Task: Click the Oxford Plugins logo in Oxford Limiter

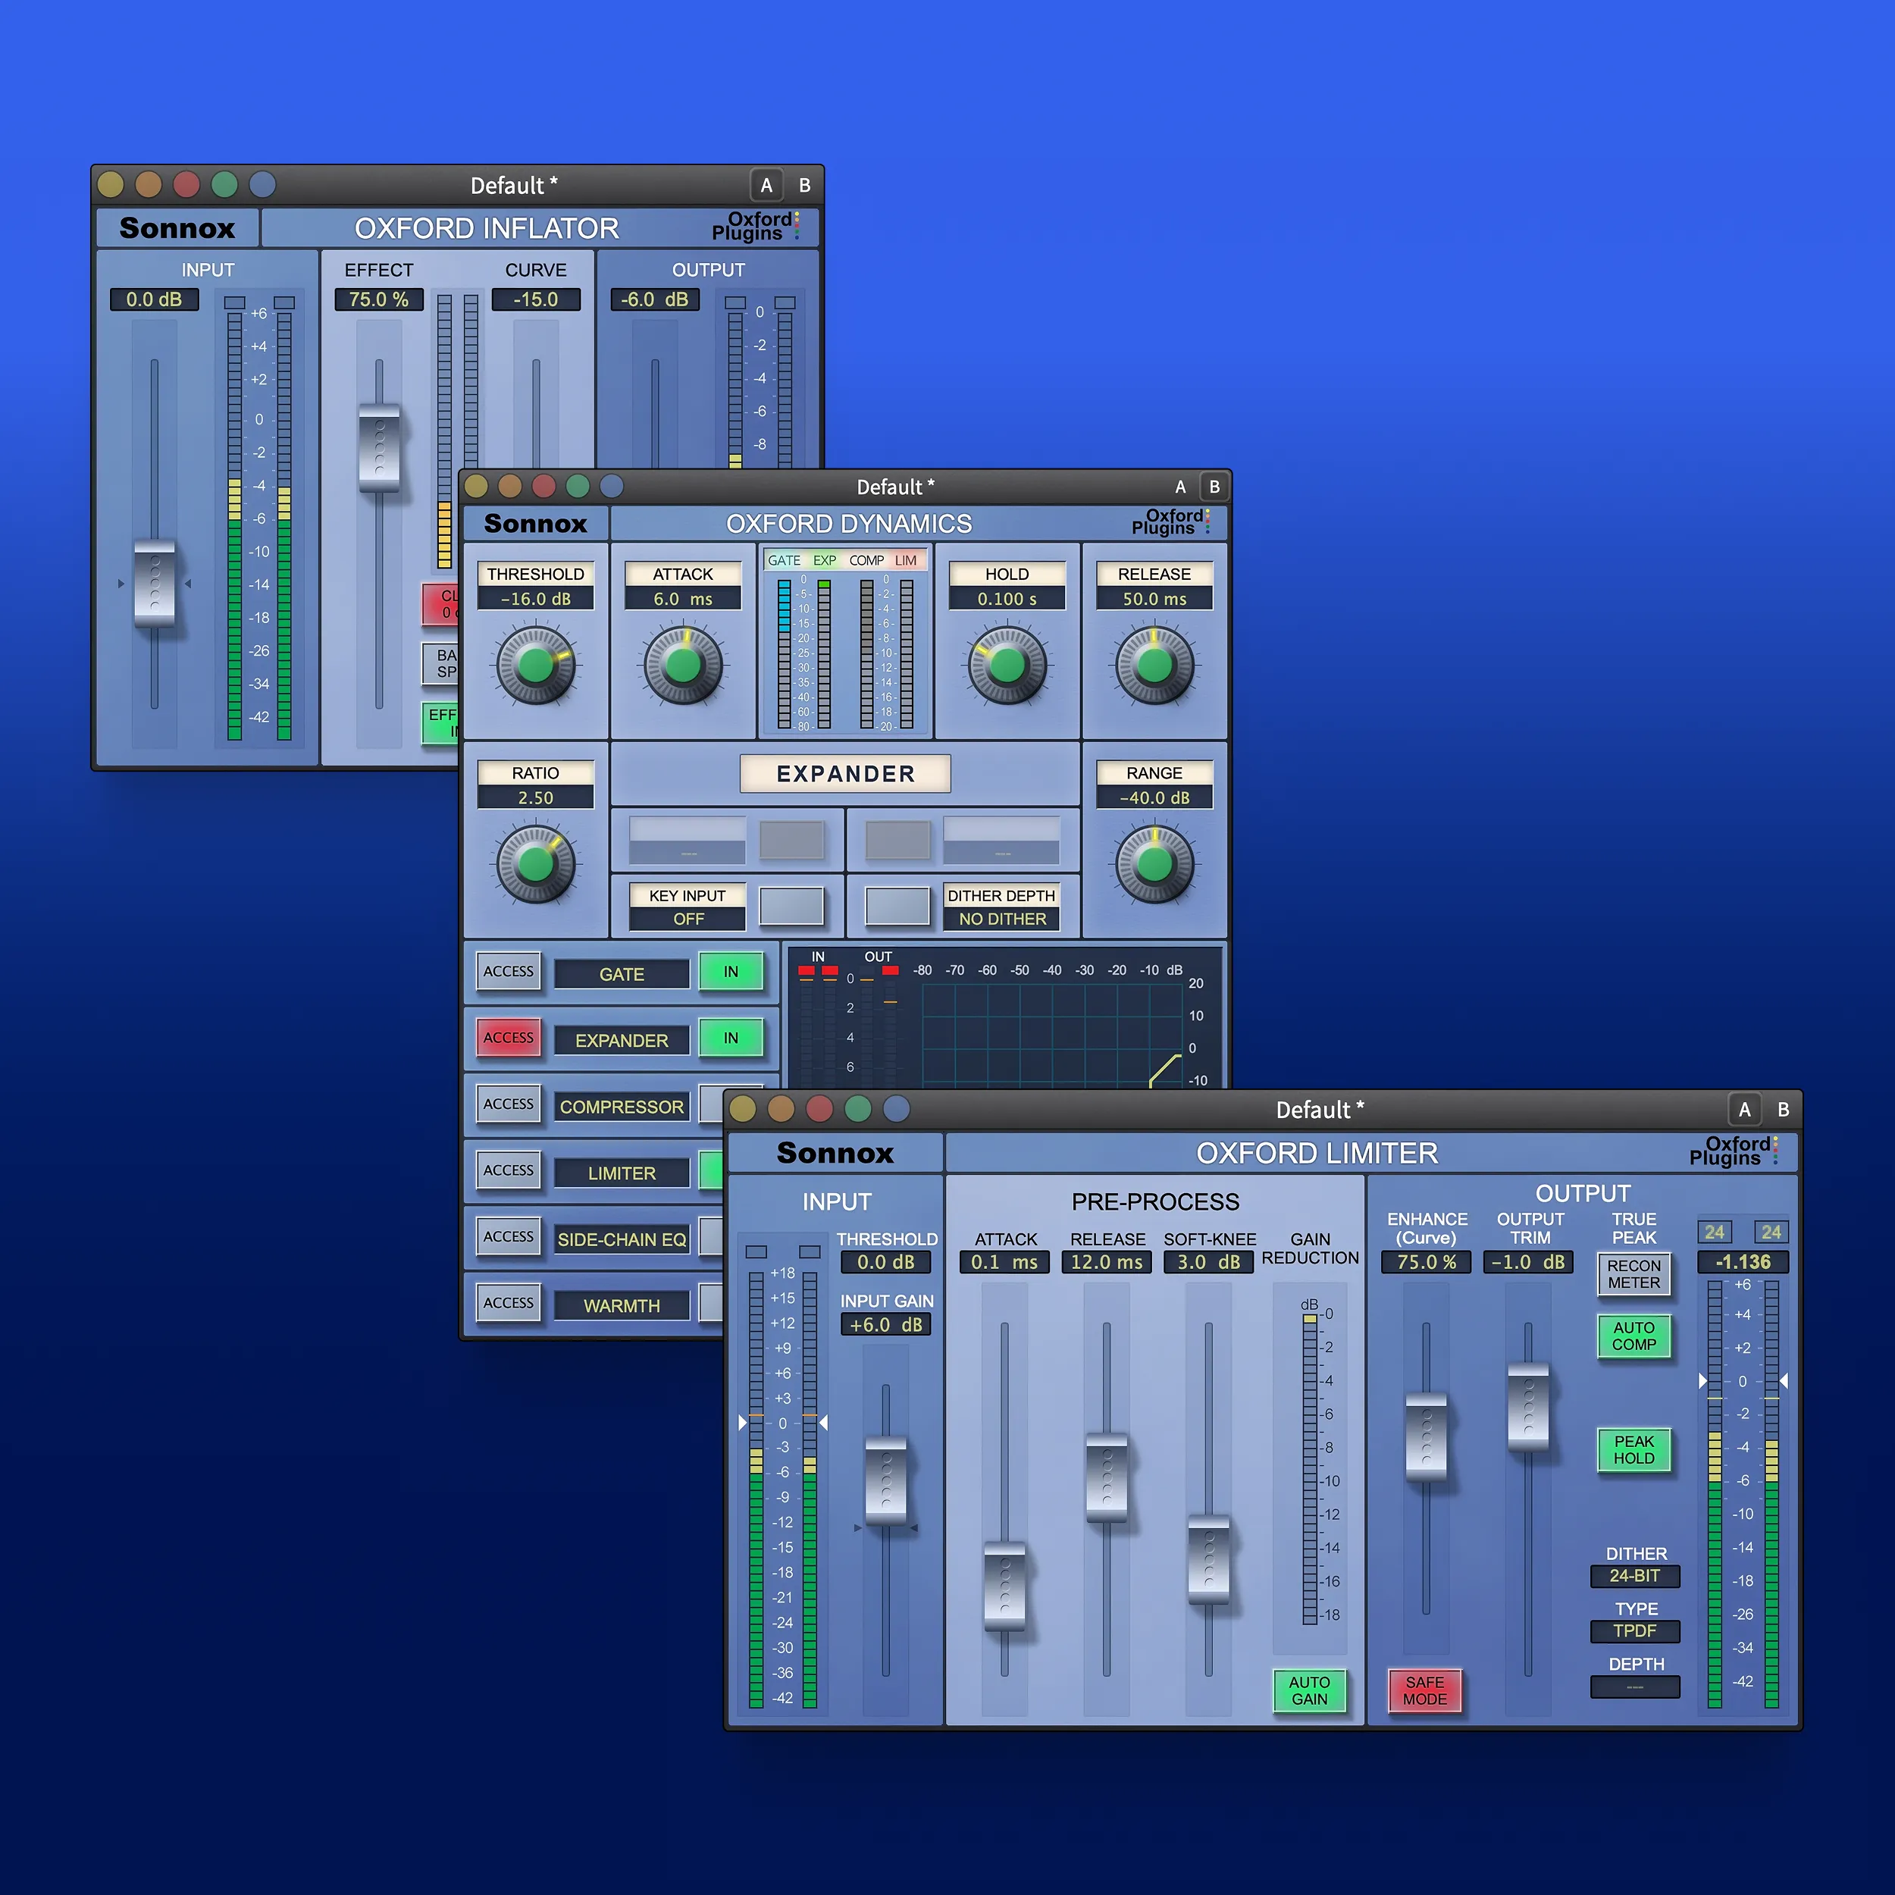Action: pos(1733,1151)
